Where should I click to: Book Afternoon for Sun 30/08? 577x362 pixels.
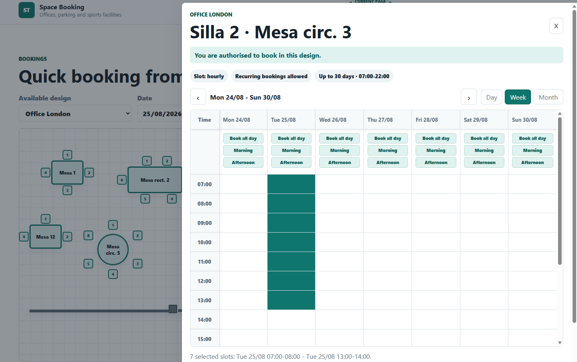[533, 162]
